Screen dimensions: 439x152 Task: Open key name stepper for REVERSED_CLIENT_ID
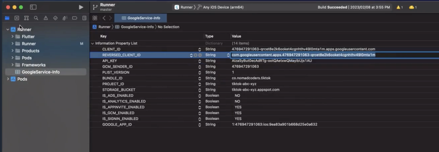[x=191, y=55]
